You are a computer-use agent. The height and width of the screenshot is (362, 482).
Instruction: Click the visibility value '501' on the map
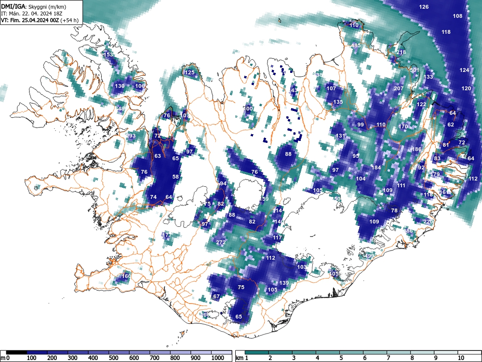[x=415, y=70]
